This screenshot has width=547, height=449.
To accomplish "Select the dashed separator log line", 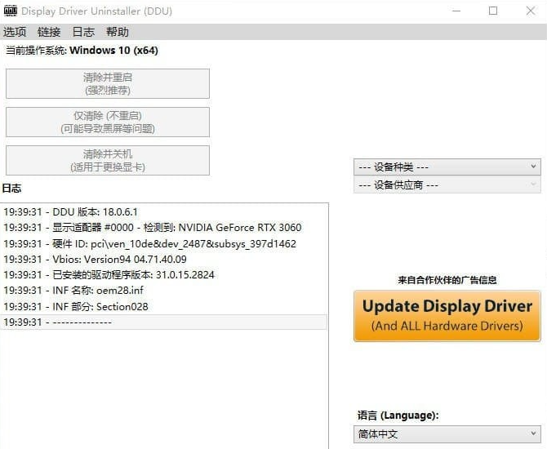I will click(x=163, y=322).
